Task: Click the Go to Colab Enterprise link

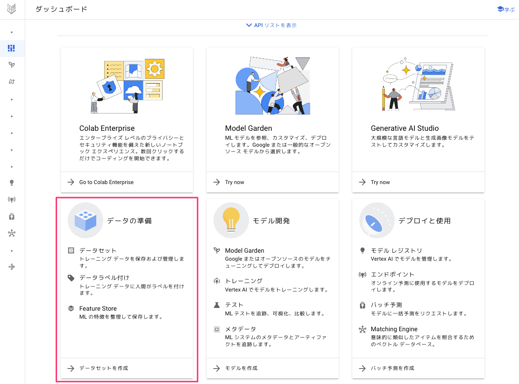Action: point(106,182)
